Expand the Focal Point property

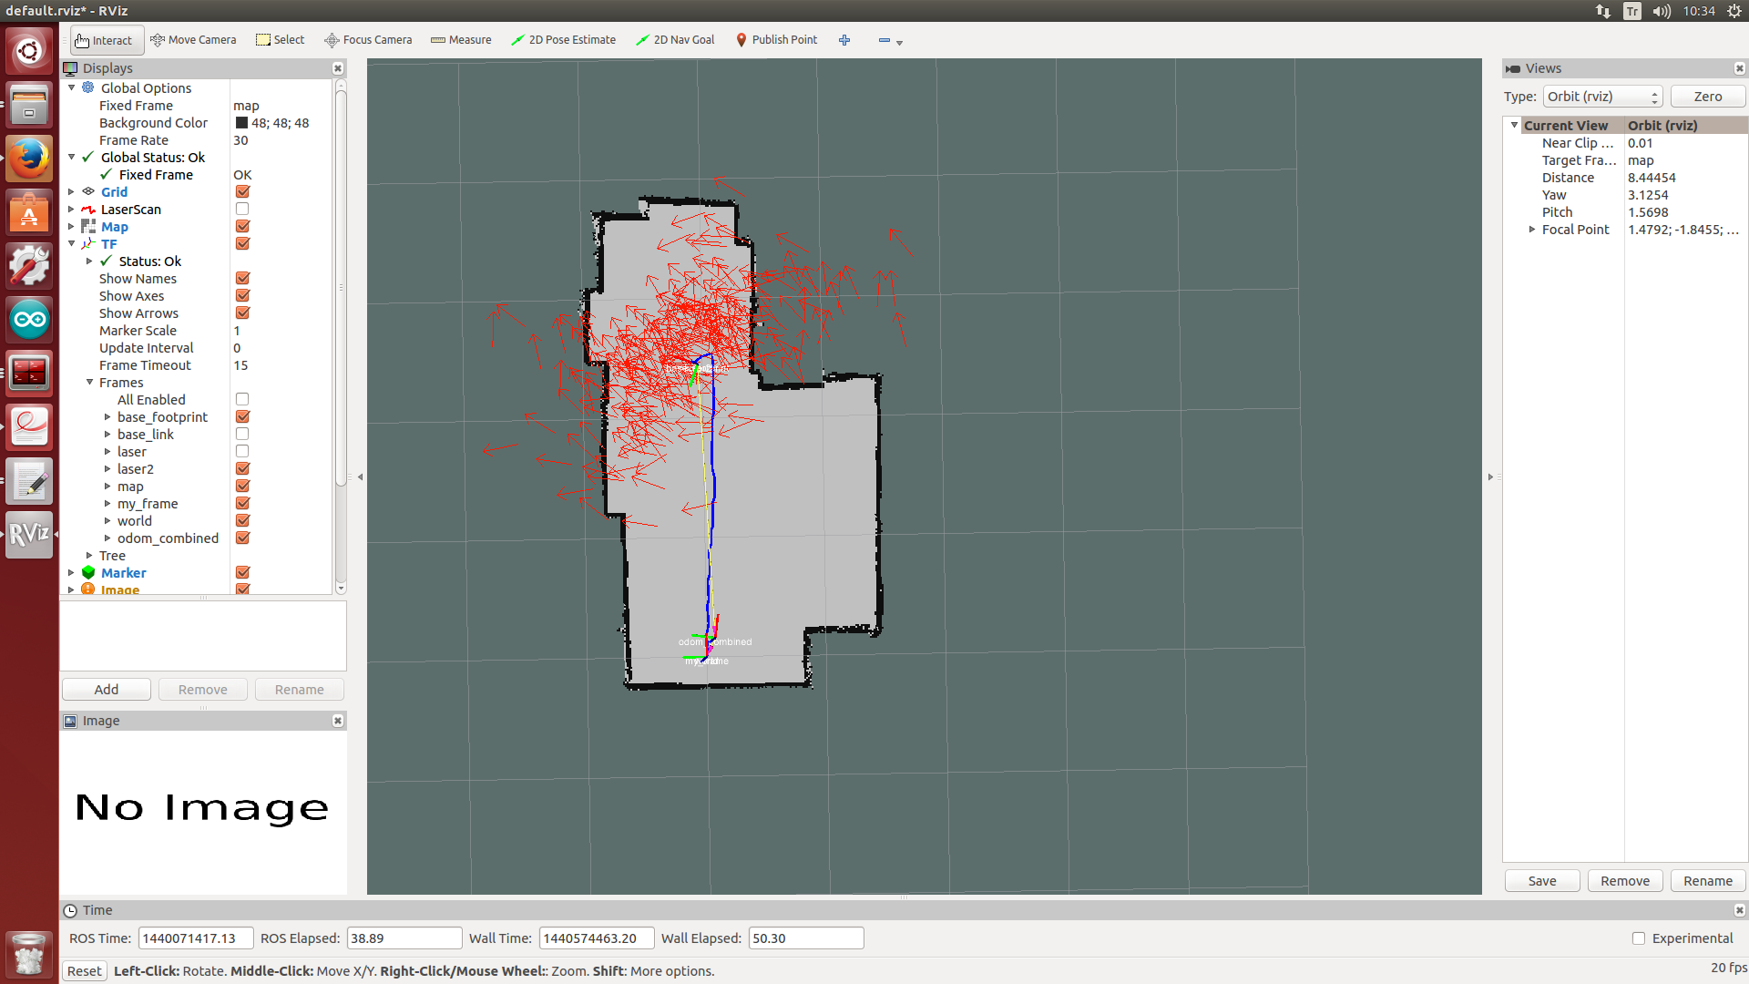click(1532, 230)
